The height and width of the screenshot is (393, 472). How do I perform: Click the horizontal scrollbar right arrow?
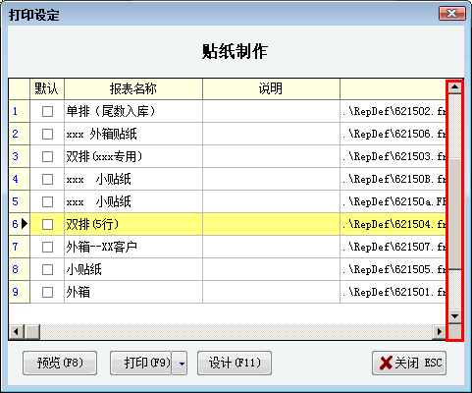[440, 332]
